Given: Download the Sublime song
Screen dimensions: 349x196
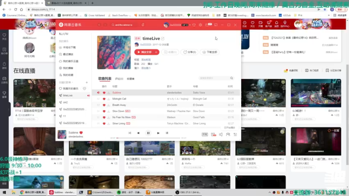Looking at the screenshot, I should 109,93.
